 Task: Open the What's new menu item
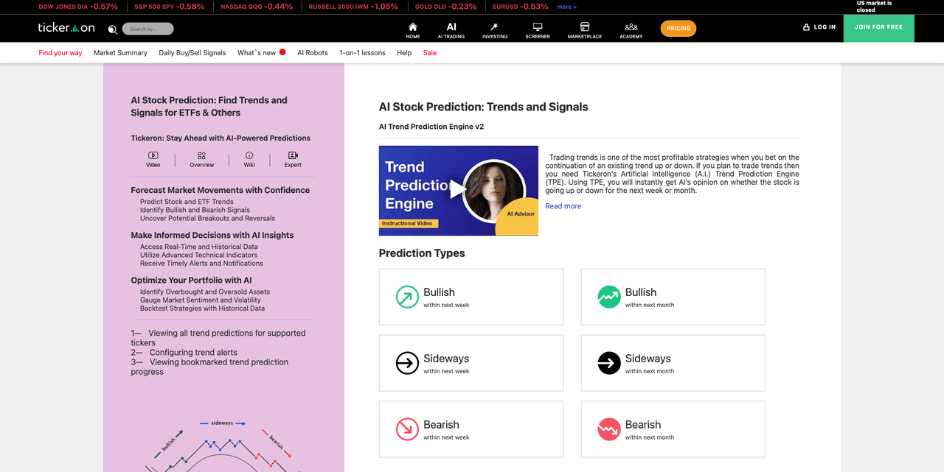click(257, 53)
